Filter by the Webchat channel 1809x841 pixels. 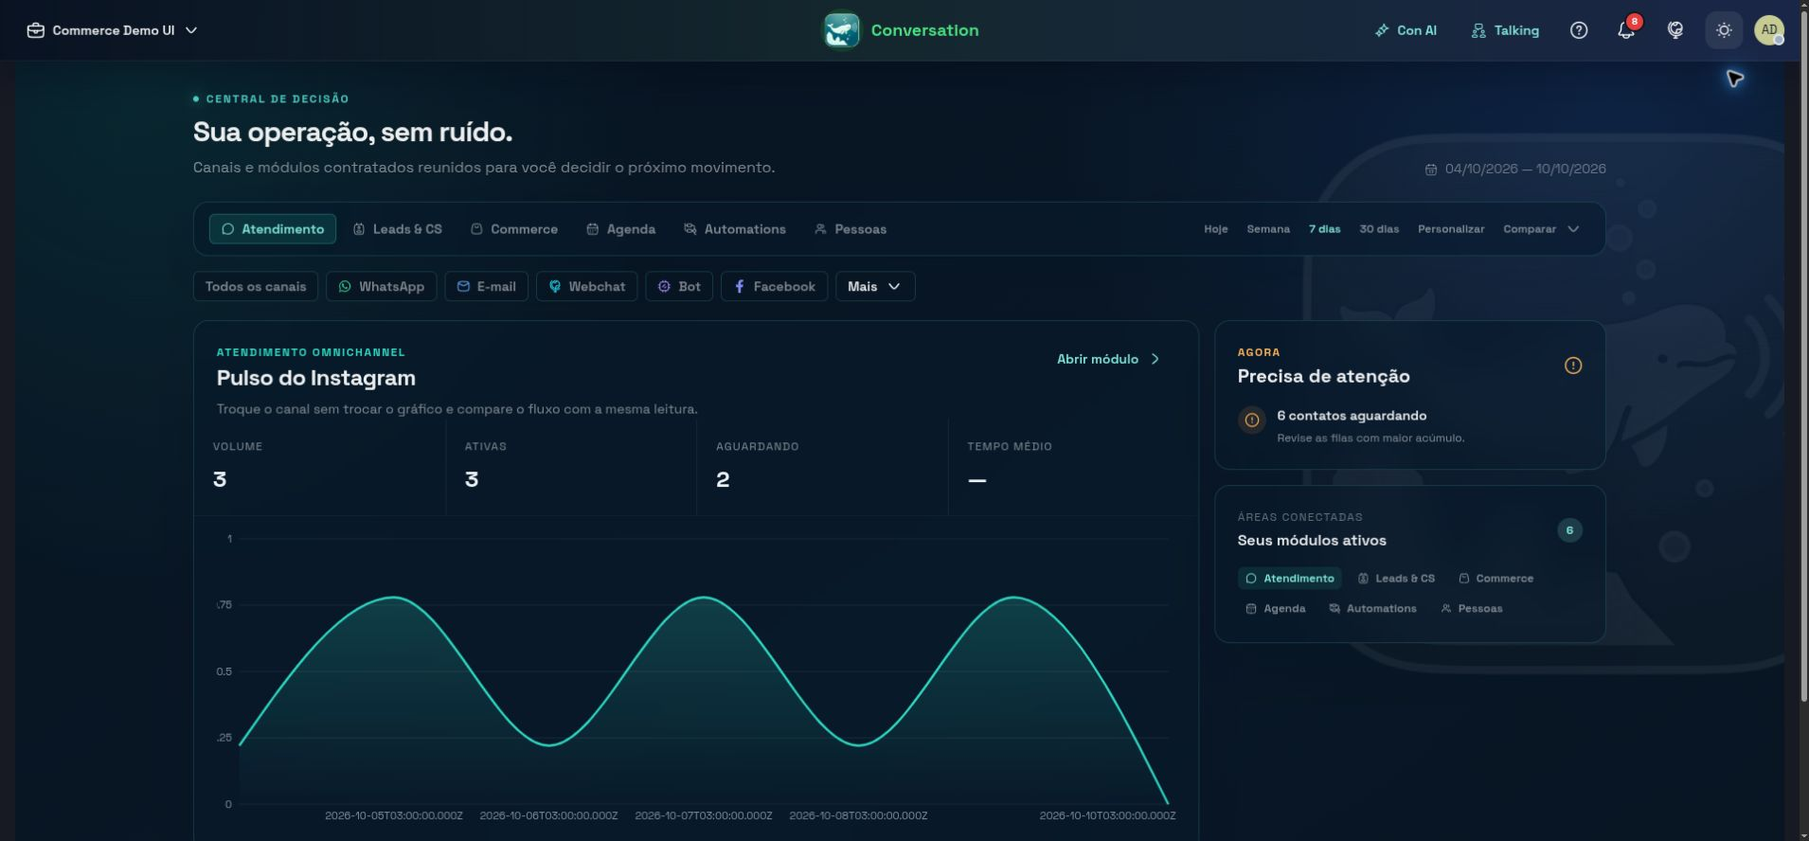click(587, 287)
